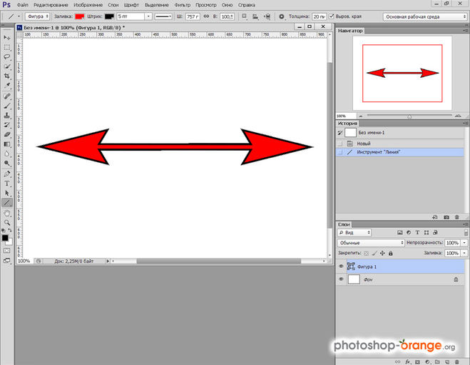Select the Фигура 1 layer
This screenshot has width=470, height=365.
pos(405,266)
